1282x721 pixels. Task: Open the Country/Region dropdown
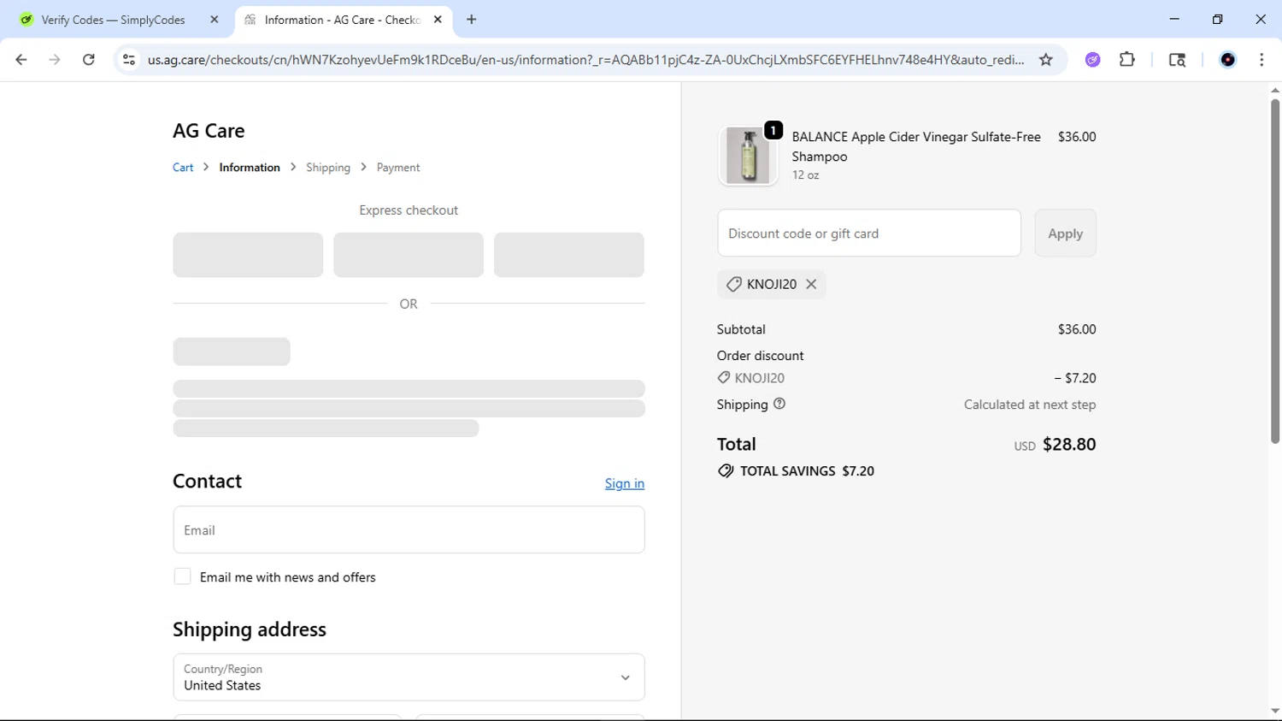[409, 677]
